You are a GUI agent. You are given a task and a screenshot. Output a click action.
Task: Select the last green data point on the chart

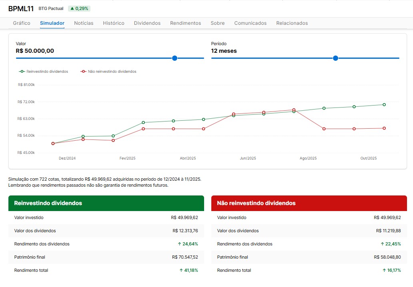pos(384,105)
